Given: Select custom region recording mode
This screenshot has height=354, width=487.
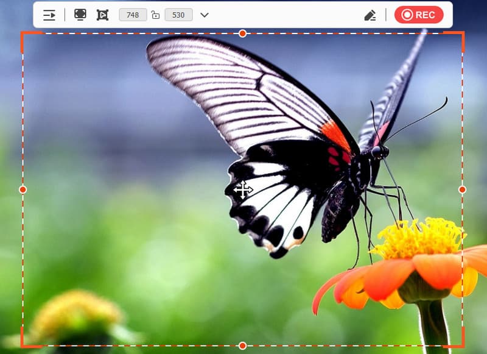Looking at the screenshot, I should coord(102,15).
